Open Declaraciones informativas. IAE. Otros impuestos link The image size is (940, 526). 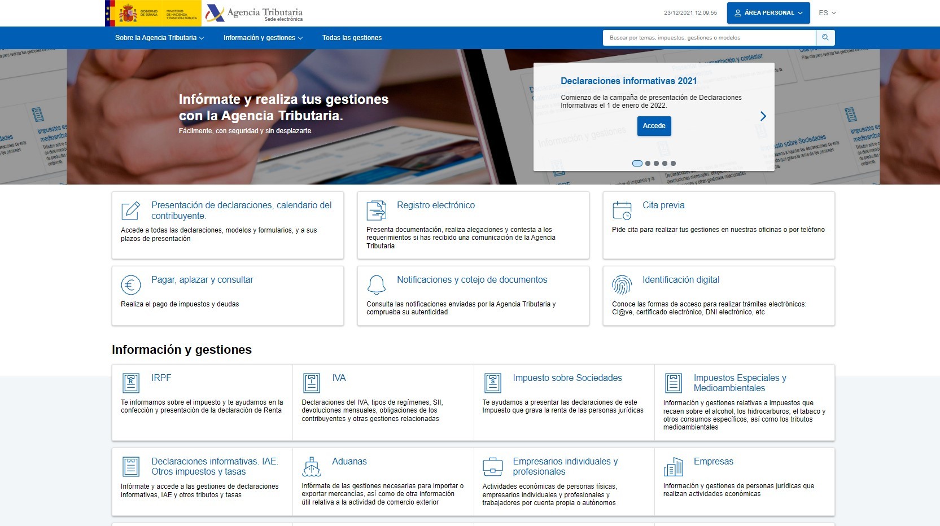click(x=215, y=467)
